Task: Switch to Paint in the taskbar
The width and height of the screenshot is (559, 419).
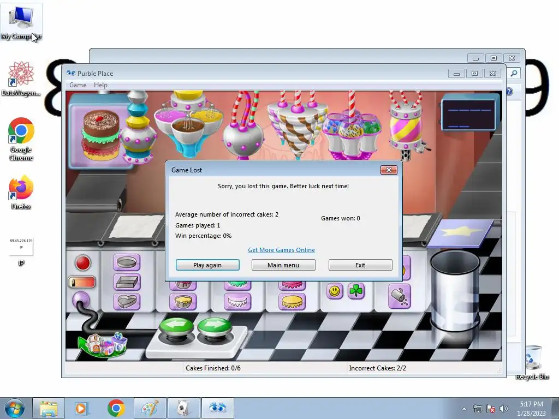Action: click(150, 408)
